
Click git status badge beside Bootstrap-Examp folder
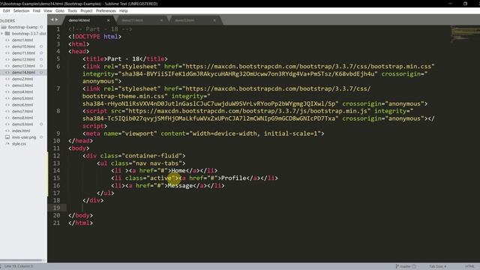point(41,27)
